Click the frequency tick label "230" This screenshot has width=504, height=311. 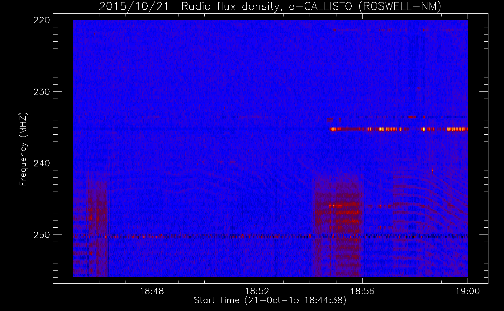tap(41, 92)
